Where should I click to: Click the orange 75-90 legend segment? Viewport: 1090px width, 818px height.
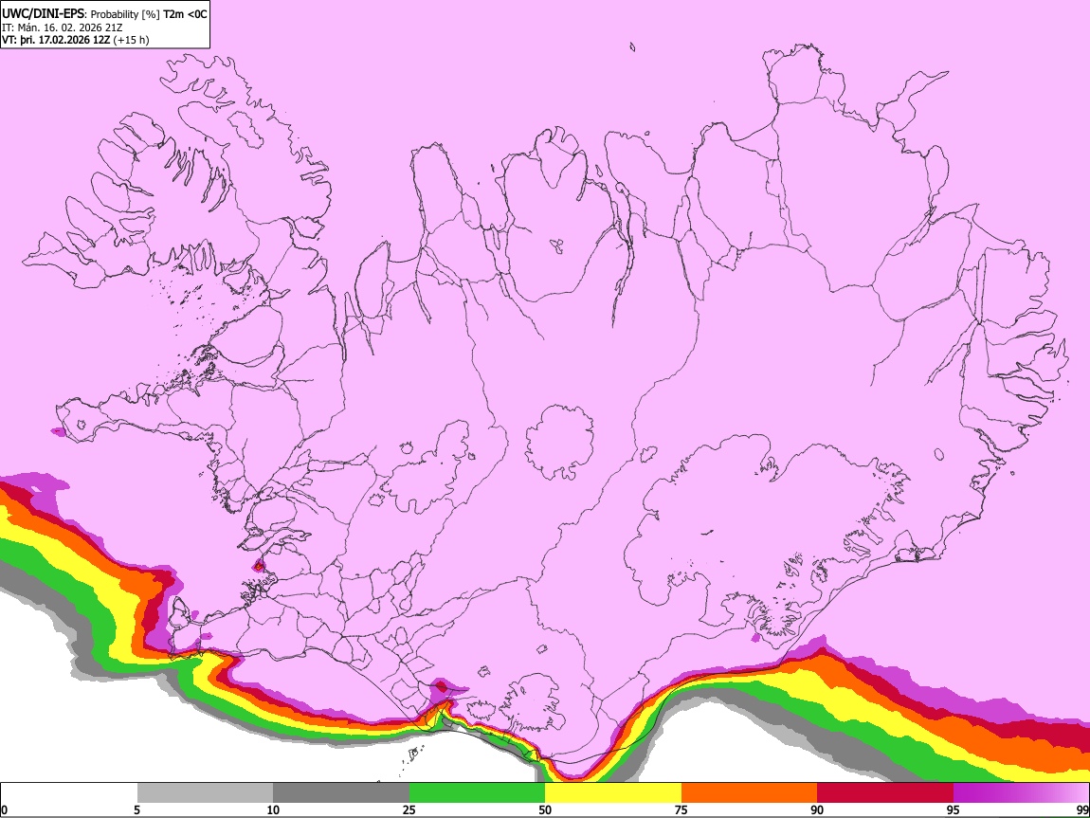pos(749,793)
